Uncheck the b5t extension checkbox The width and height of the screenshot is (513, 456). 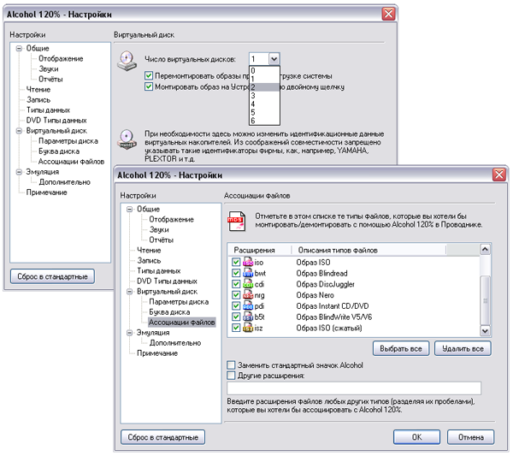[236, 317]
